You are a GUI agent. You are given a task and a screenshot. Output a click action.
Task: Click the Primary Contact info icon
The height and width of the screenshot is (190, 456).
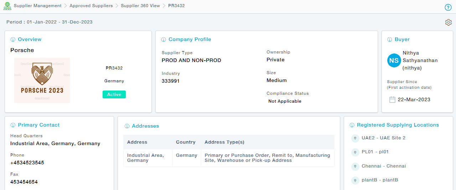tap(13, 125)
